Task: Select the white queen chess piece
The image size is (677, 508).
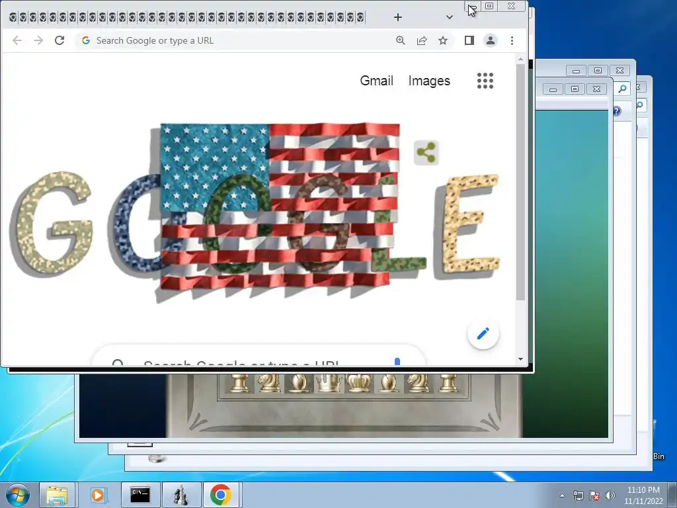Action: [329, 383]
